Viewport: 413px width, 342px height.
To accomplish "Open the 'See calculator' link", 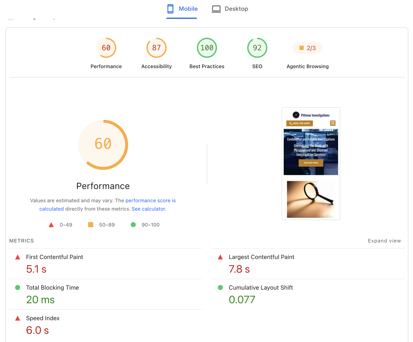I will pos(148,209).
